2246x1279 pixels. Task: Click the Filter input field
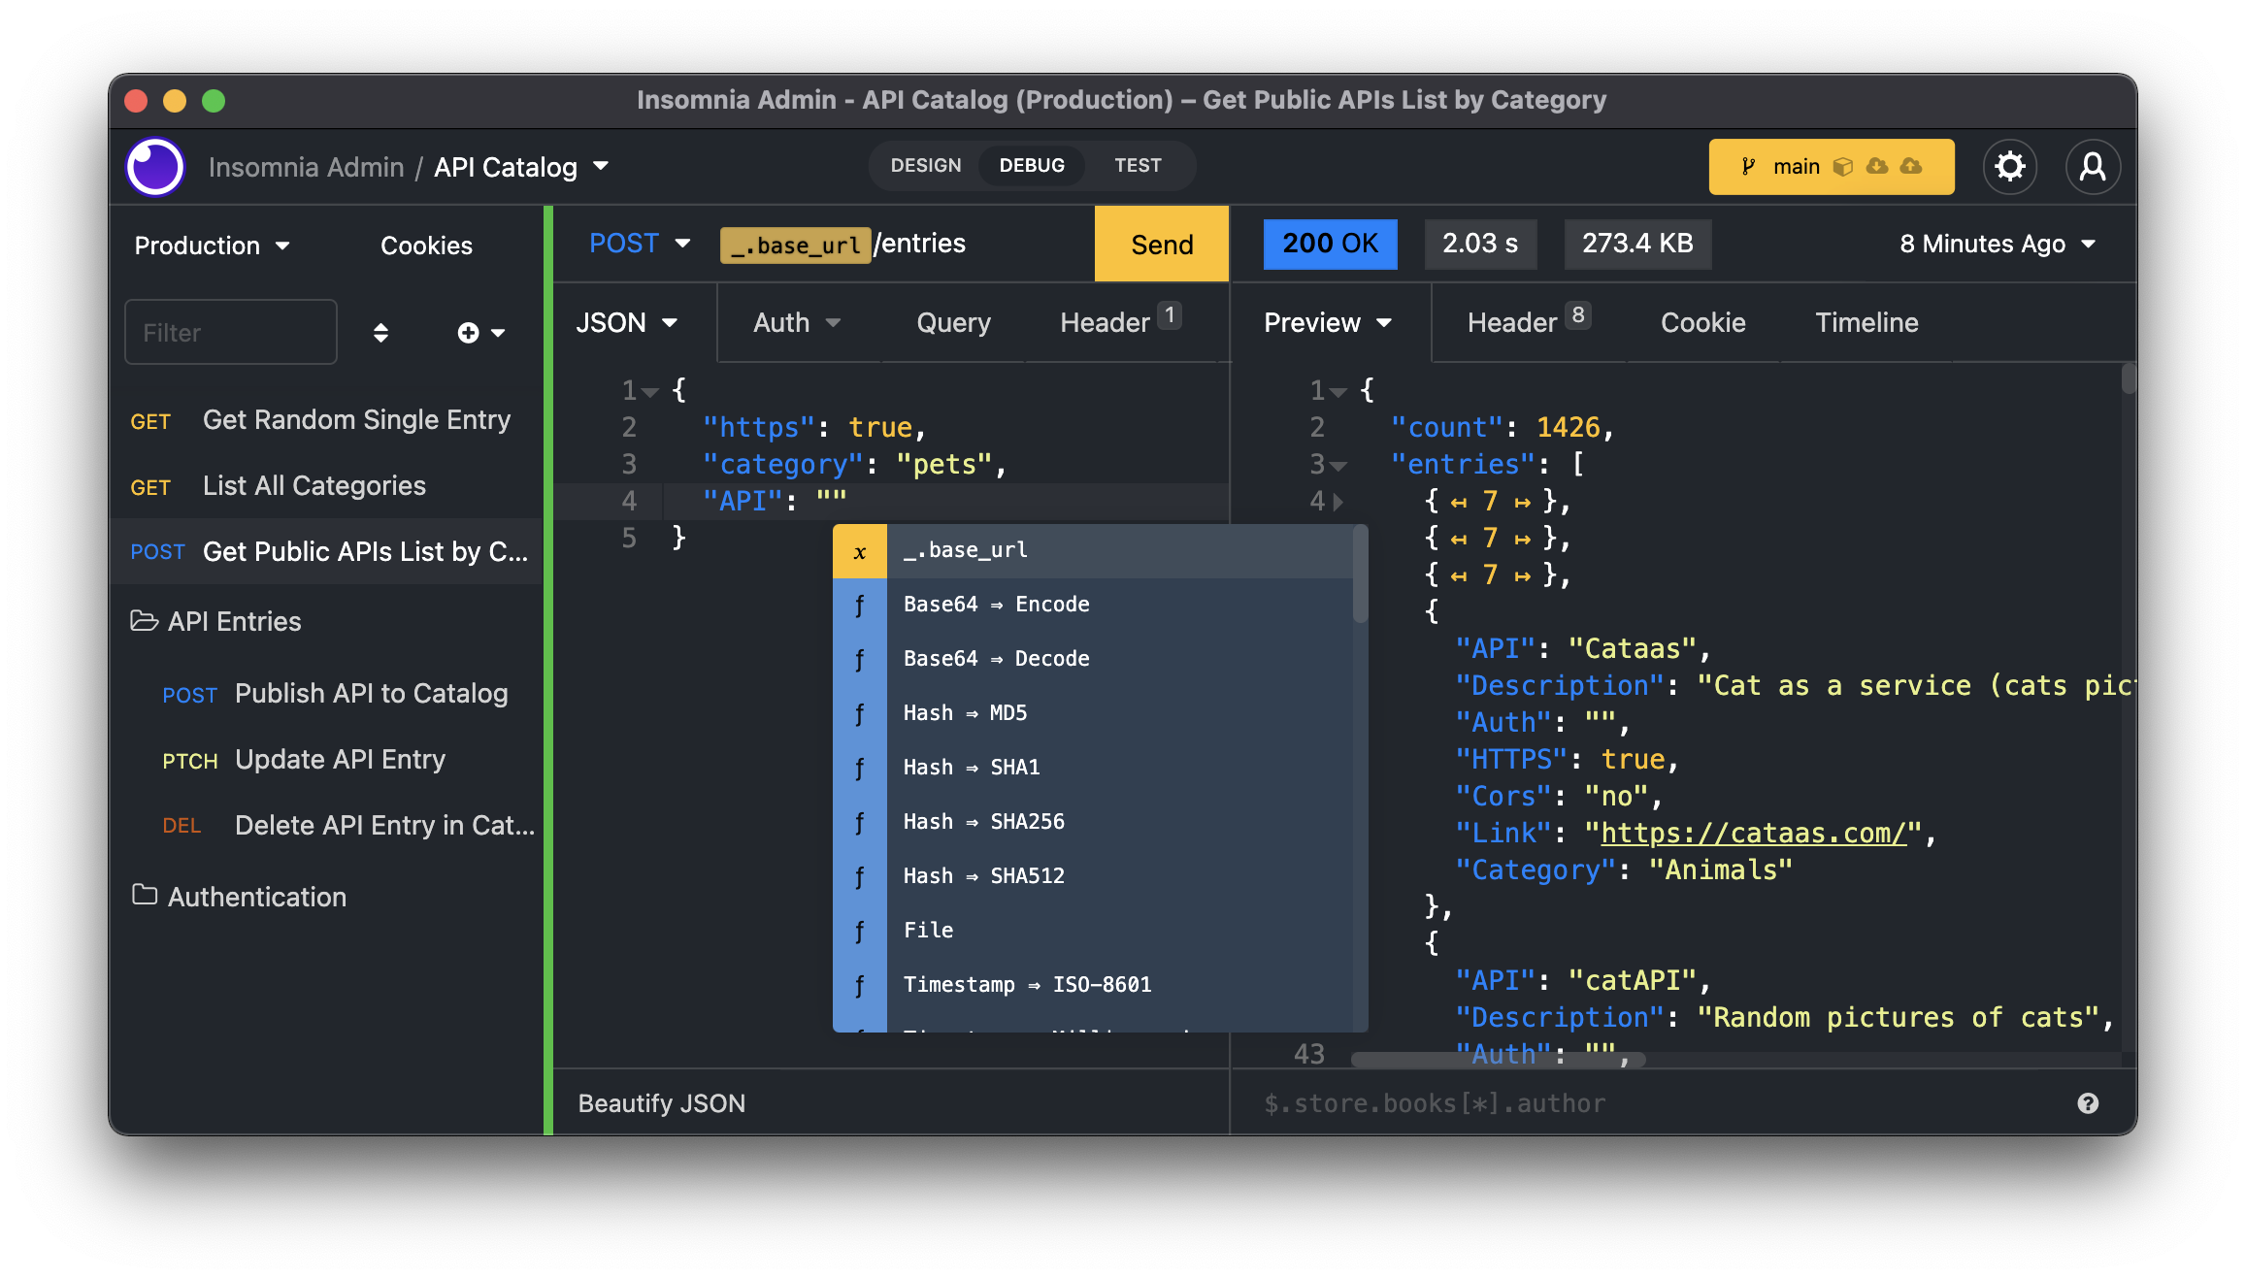(231, 333)
